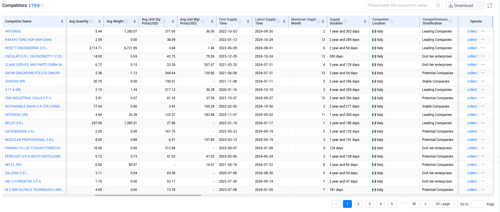Sort by Latest Supply Time arrows
This screenshot has width=500, height=212.
pyautogui.click(x=284, y=21)
